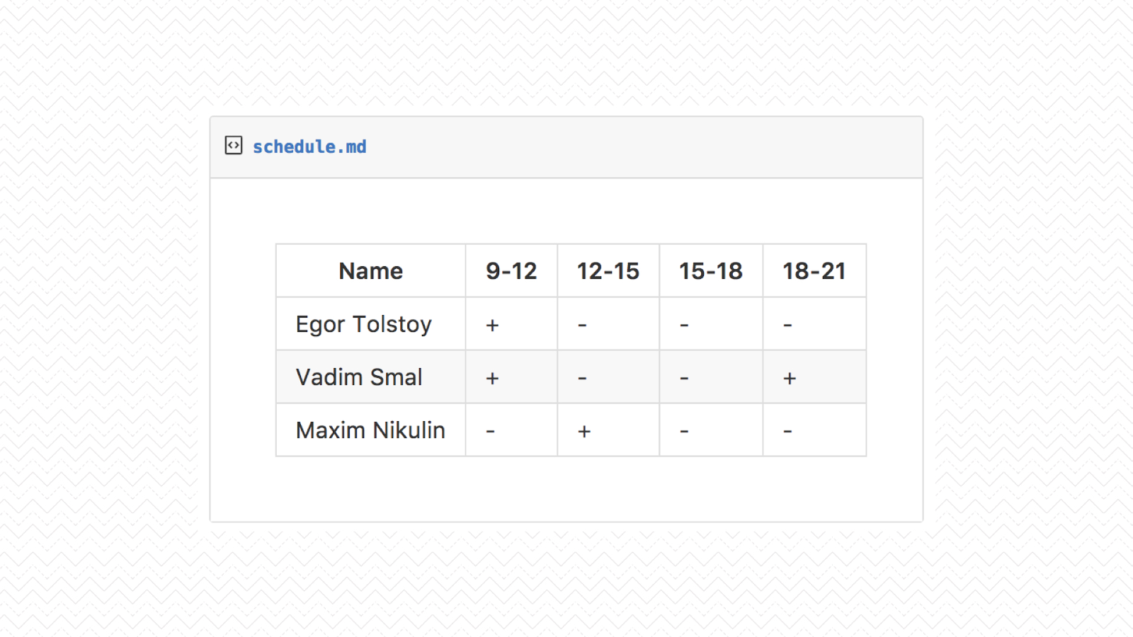Click Maxim Nikulin's plus sign under 12-15
1133x637 pixels.
click(584, 431)
